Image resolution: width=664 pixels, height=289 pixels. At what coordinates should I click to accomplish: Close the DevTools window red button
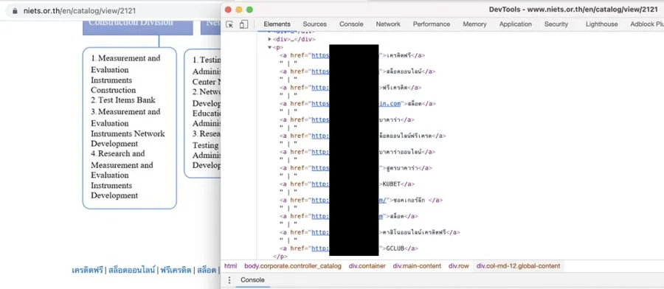pyautogui.click(x=228, y=10)
